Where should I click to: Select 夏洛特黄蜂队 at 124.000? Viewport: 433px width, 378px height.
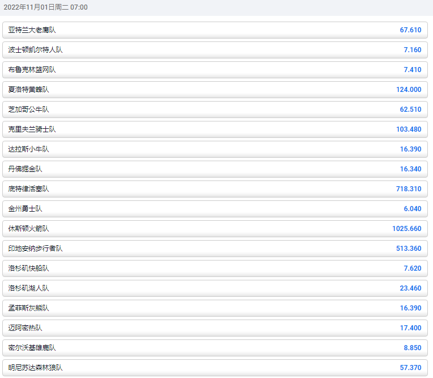click(215, 90)
